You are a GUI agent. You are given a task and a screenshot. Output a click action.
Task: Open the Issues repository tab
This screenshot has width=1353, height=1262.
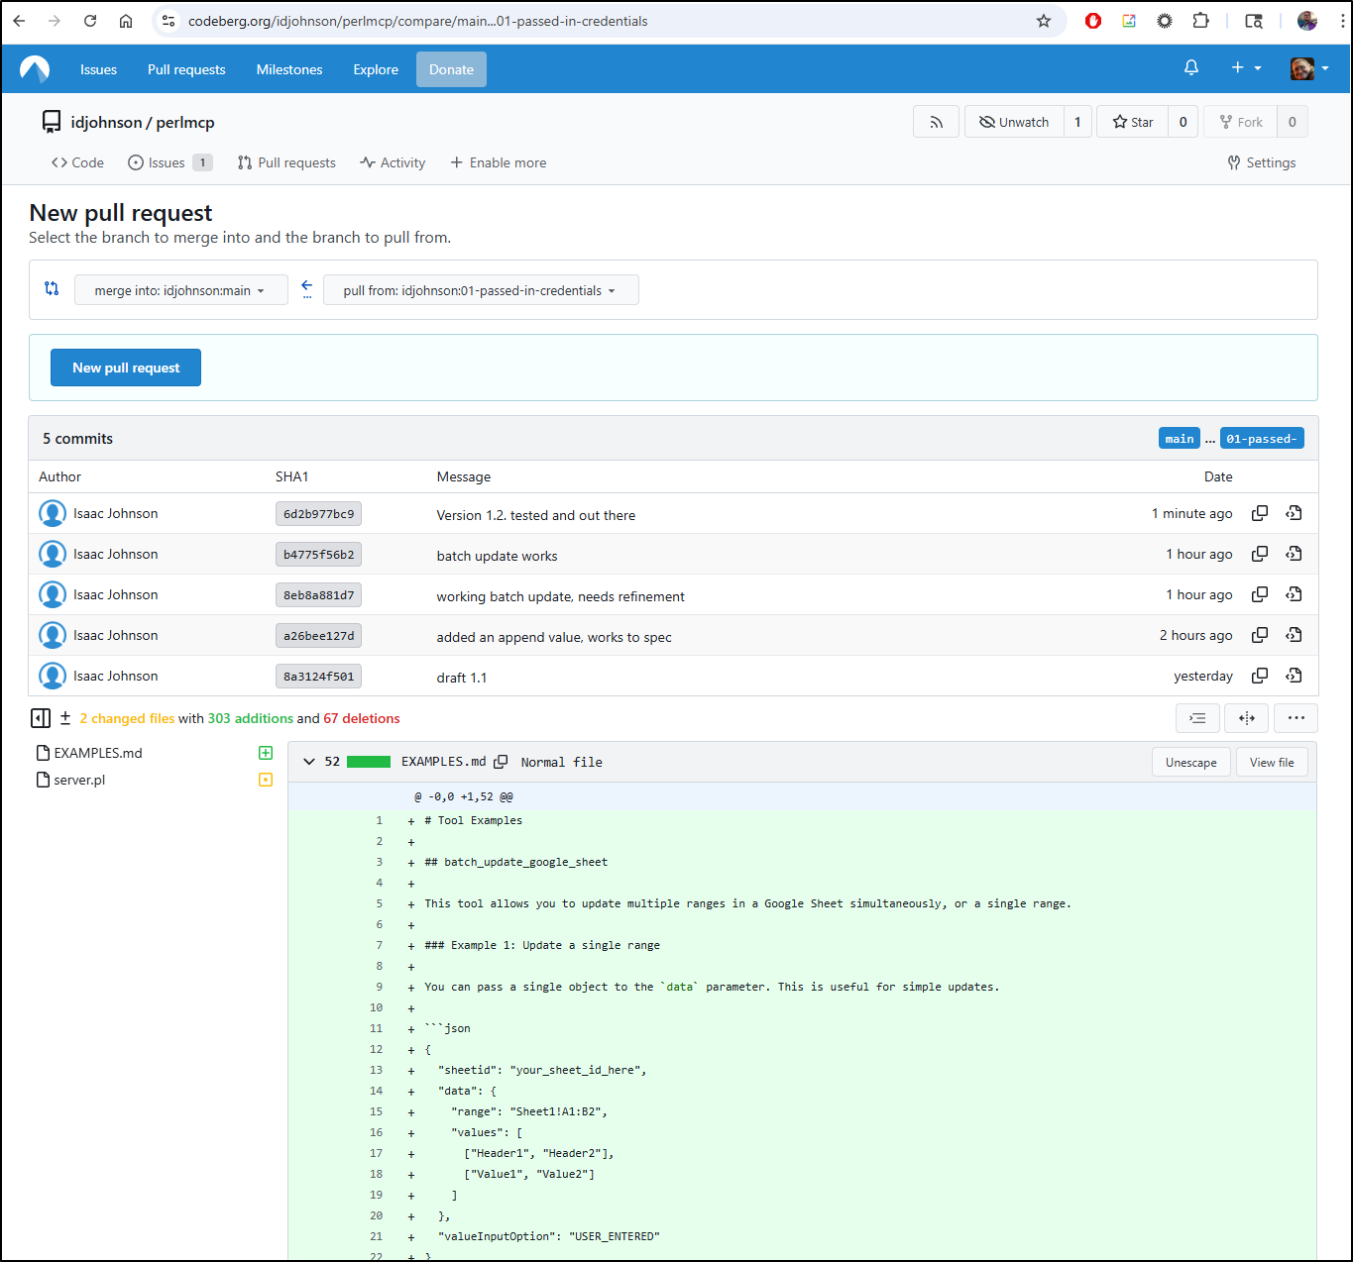coord(166,162)
